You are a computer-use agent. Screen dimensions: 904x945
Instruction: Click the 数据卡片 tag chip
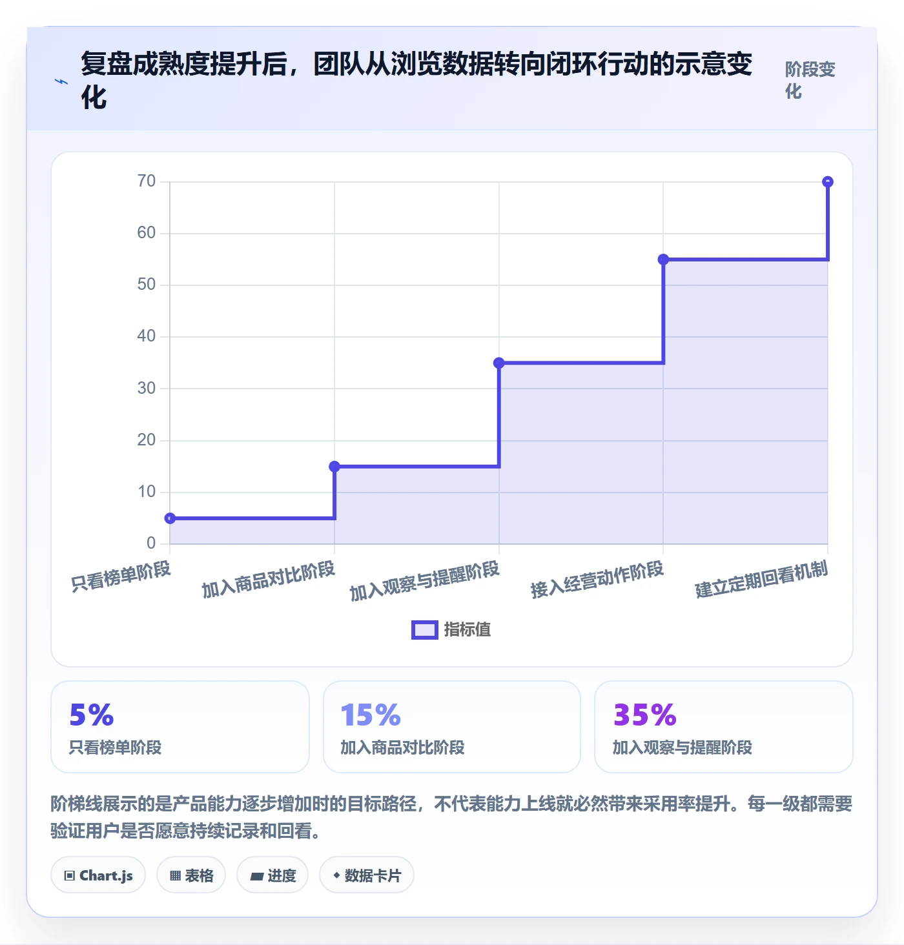pyautogui.click(x=367, y=875)
